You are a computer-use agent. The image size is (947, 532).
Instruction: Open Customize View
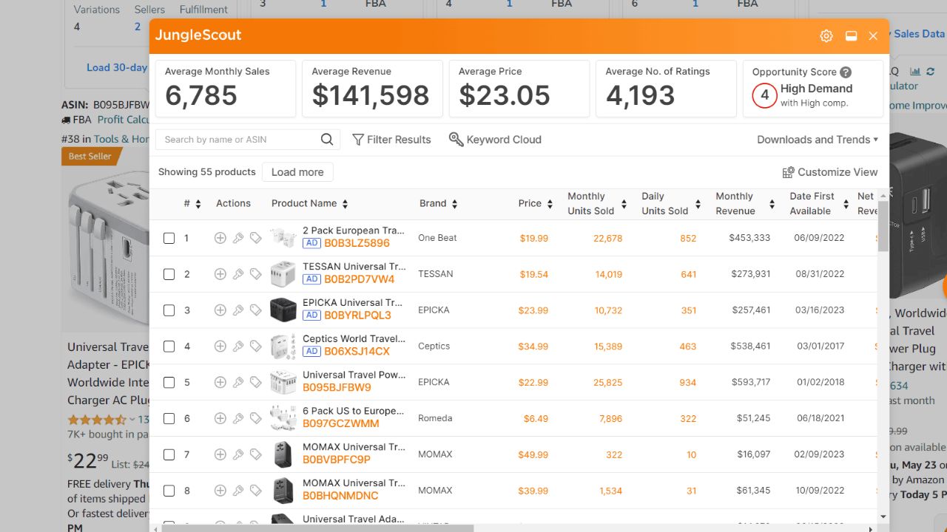click(x=830, y=172)
